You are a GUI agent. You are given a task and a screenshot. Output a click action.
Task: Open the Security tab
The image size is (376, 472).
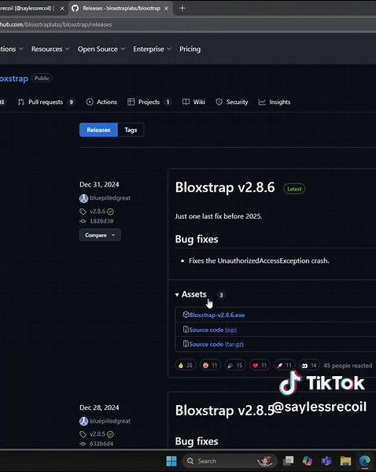tap(232, 102)
